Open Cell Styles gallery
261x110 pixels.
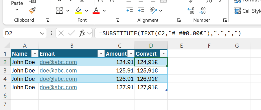tap(247, 11)
